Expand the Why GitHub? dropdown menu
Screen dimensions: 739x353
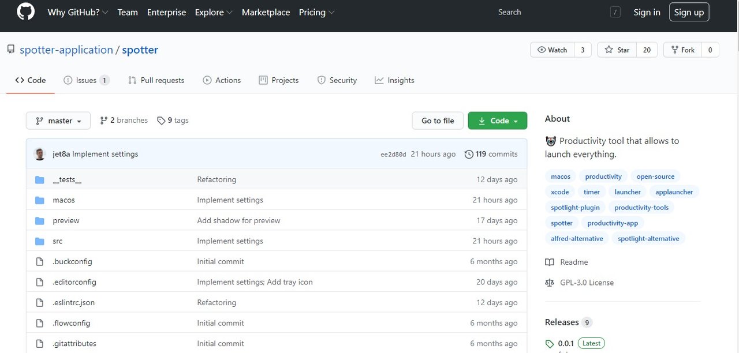click(x=78, y=12)
